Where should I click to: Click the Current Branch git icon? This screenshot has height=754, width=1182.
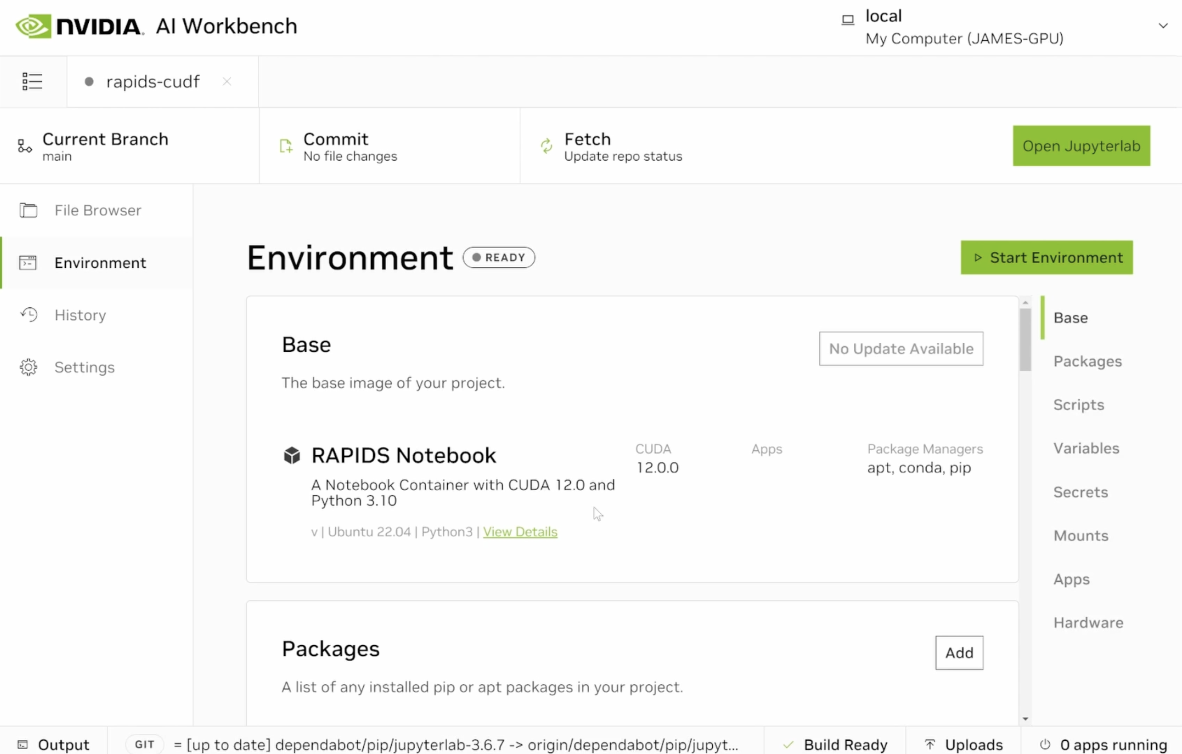[24, 146]
